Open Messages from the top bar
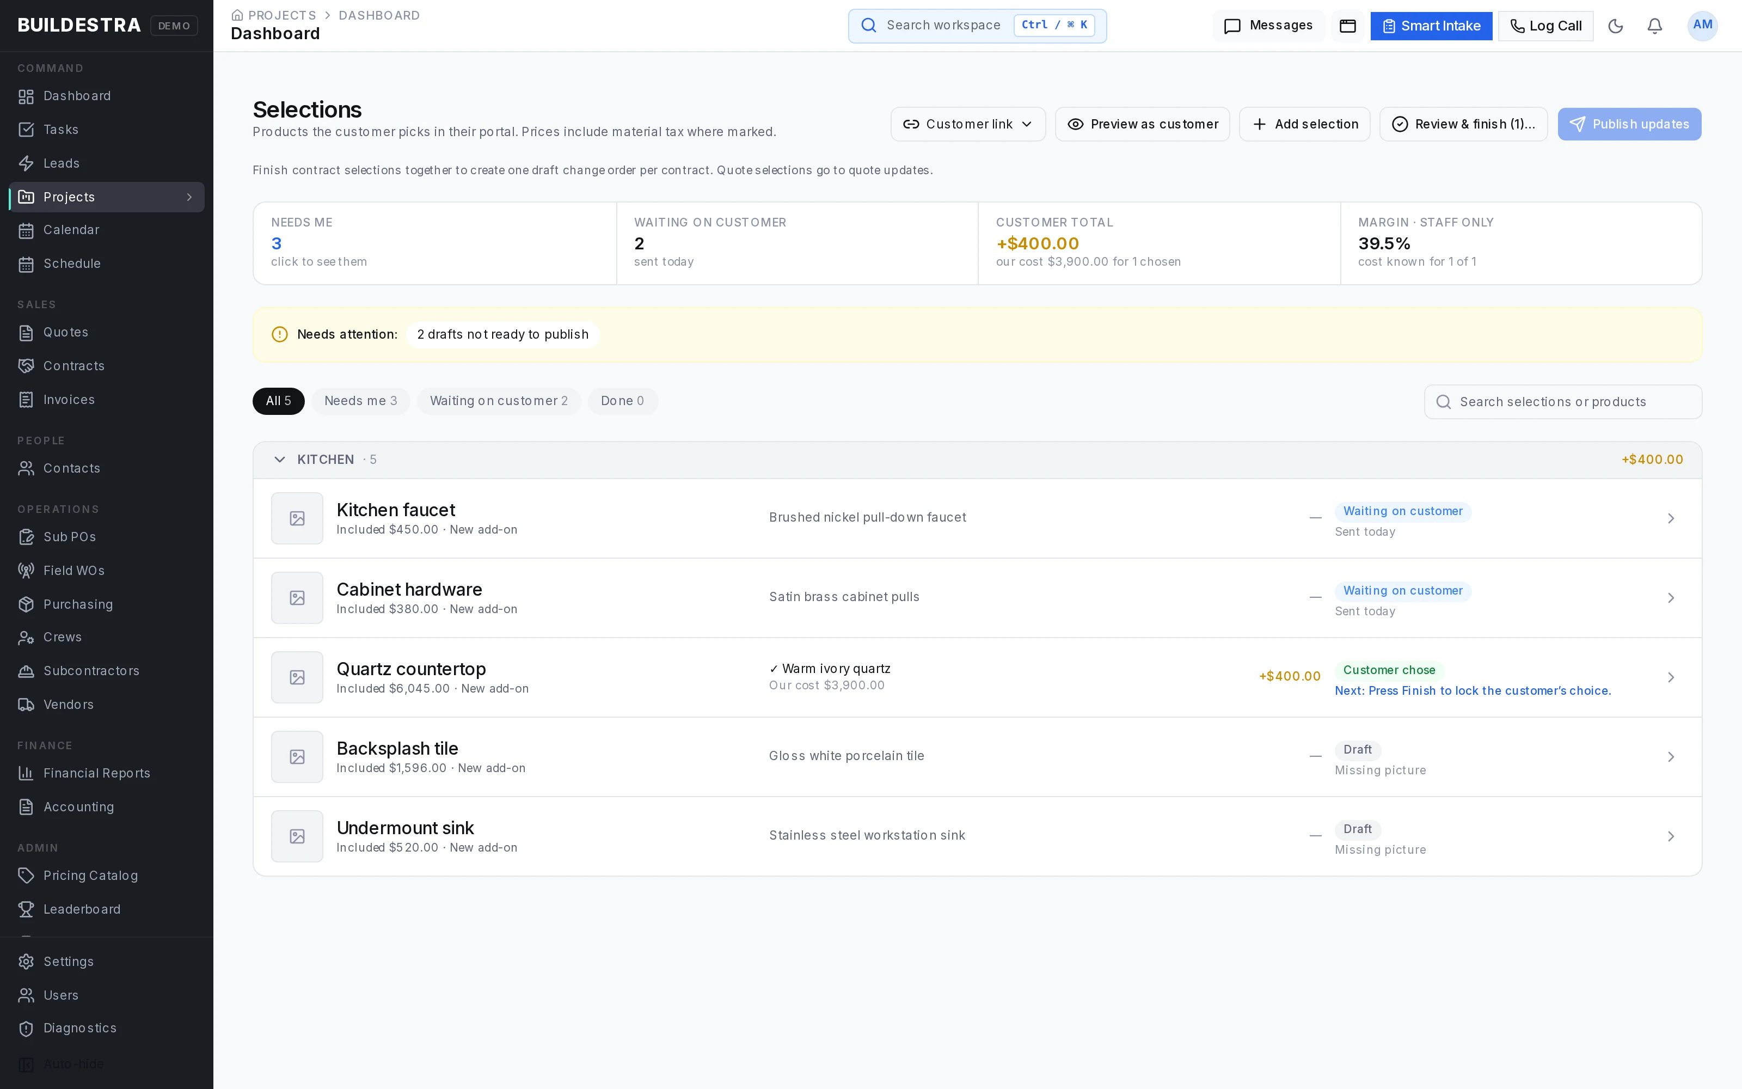Image resolution: width=1742 pixels, height=1089 pixels. 1268,26
